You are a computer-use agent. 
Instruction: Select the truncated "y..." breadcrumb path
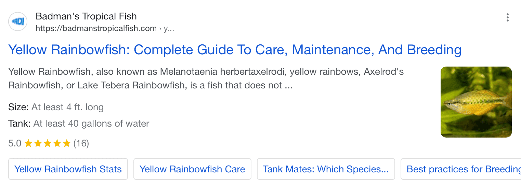[169, 29]
